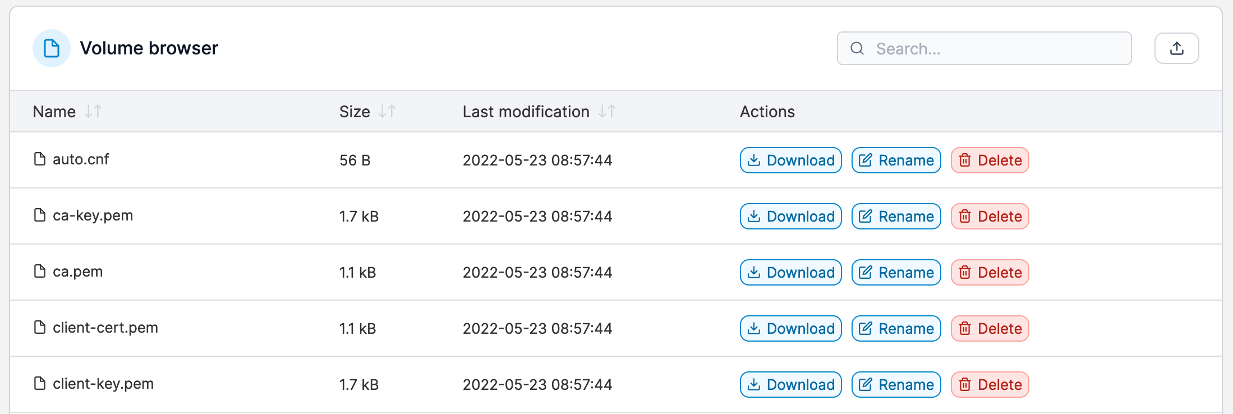Delete the client-cert.pem file
1233x414 pixels.
coord(990,328)
